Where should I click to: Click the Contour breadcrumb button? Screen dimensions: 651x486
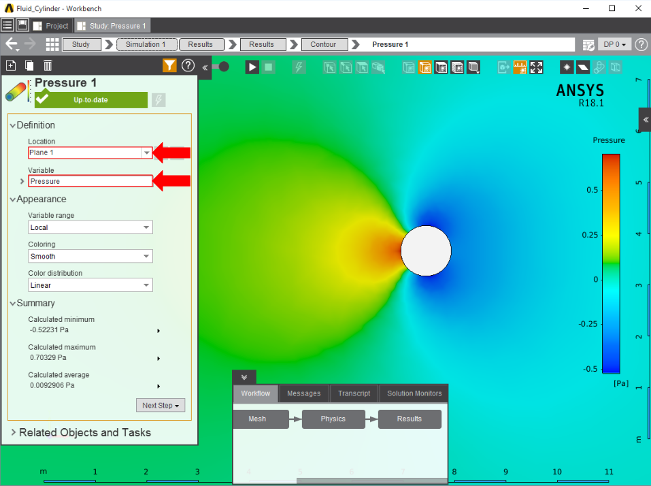(324, 44)
